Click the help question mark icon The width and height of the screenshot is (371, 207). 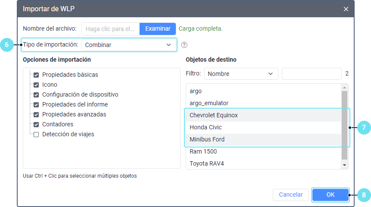(x=184, y=45)
